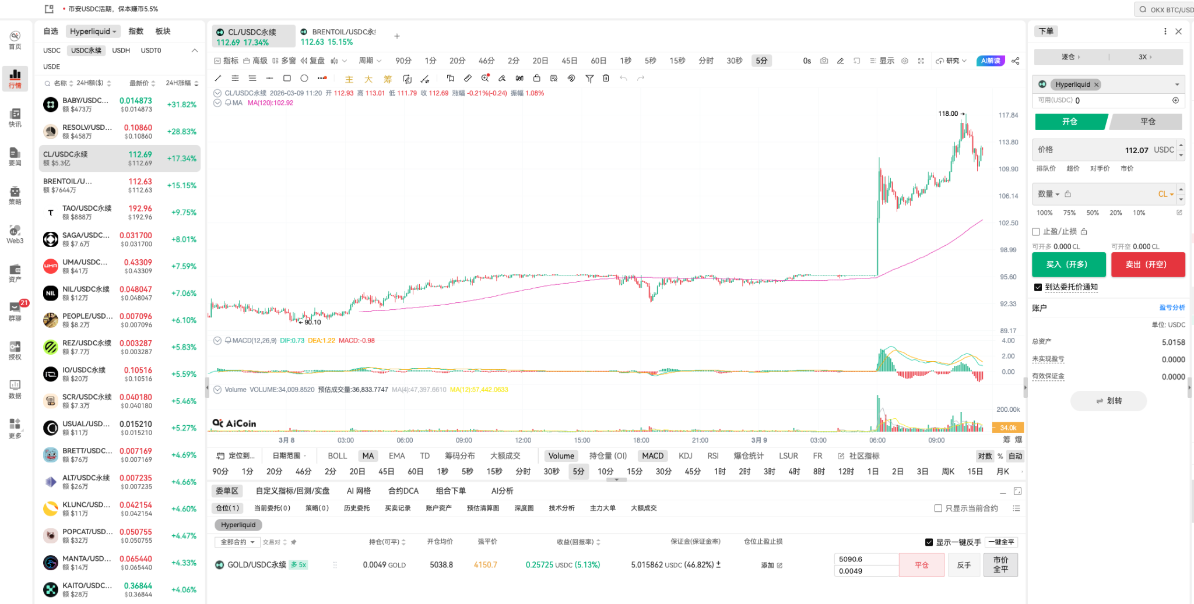Set order quantity to 50%
The width and height of the screenshot is (1194, 604).
click(1092, 213)
